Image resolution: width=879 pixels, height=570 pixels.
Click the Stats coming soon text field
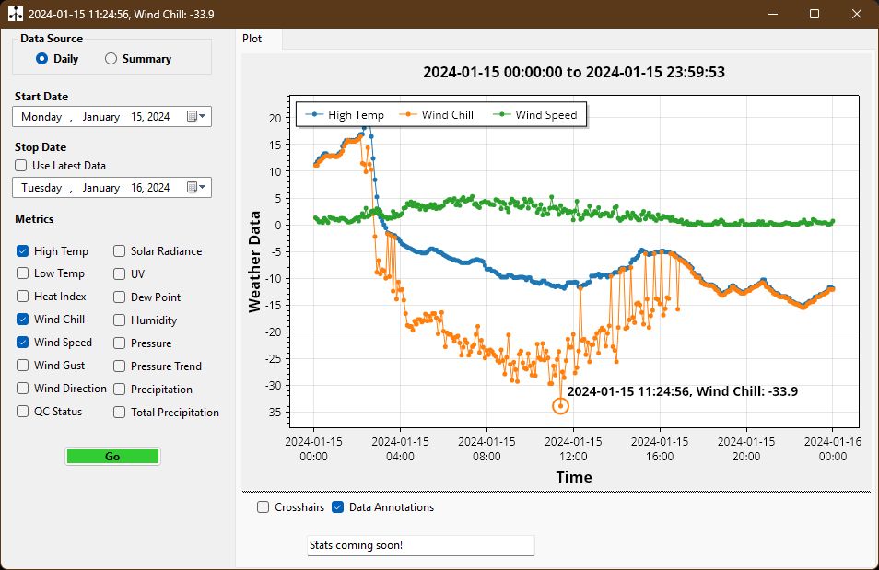point(420,545)
